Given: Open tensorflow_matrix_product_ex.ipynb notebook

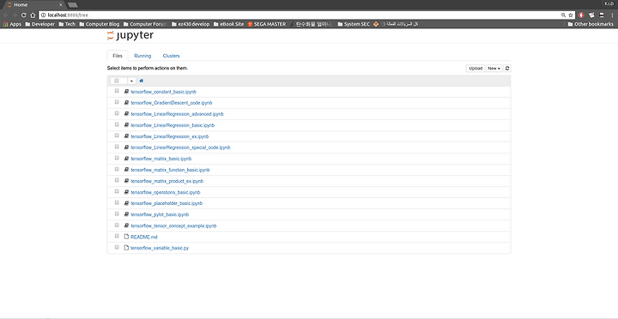Looking at the screenshot, I should [x=167, y=181].
